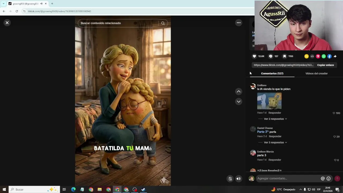Share the video to WhatsApp
Screen dimensions: 343x193
coord(324,56)
